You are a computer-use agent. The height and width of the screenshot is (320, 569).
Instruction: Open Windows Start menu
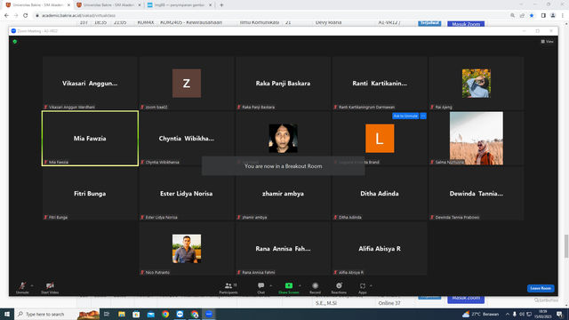7,314
